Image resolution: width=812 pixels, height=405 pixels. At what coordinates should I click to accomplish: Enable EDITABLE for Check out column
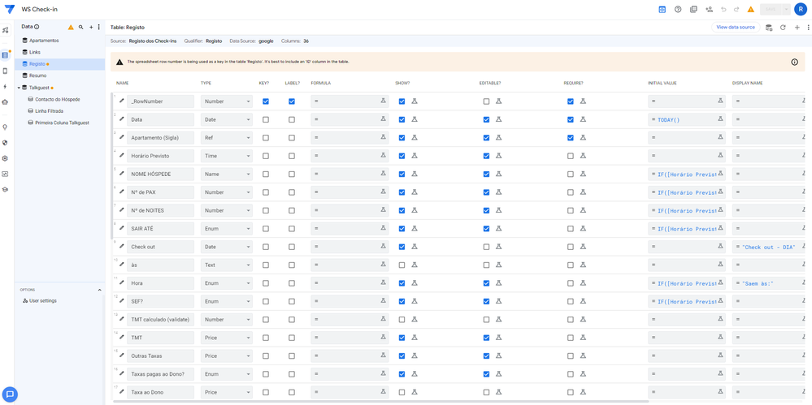(486, 247)
